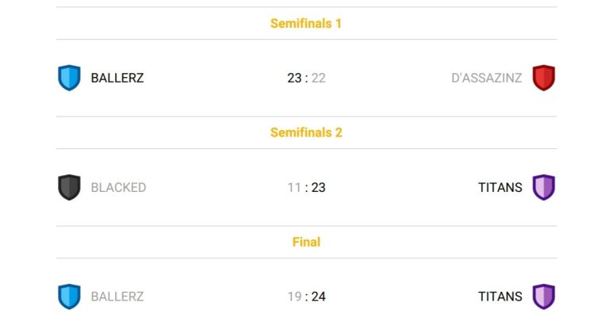Click D'Assazinz red shield logo
Viewport: 609px width, 333px height.
coord(544,78)
